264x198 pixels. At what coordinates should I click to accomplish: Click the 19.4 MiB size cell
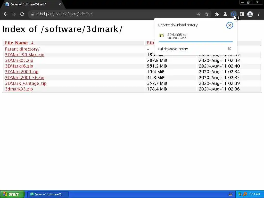(155, 72)
